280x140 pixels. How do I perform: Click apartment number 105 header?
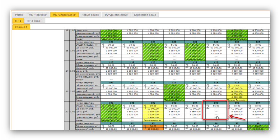coord(216,103)
